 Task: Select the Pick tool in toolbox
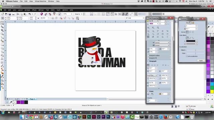[x=2, y=23]
